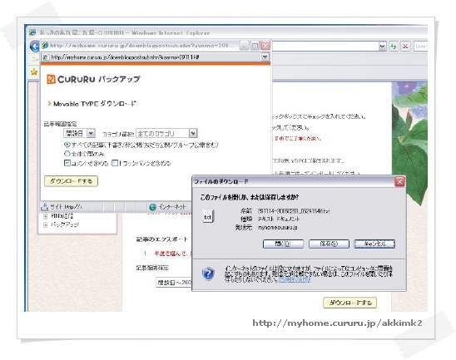Click the CURURU logo icon
Image resolution: width=456 pixels, height=360 pixels.
(51, 79)
